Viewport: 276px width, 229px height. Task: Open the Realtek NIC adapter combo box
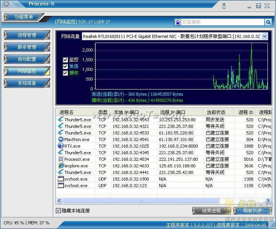(175, 36)
